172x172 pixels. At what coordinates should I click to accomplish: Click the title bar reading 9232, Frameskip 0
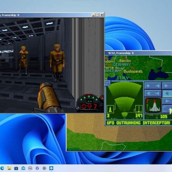[x=138, y=53]
